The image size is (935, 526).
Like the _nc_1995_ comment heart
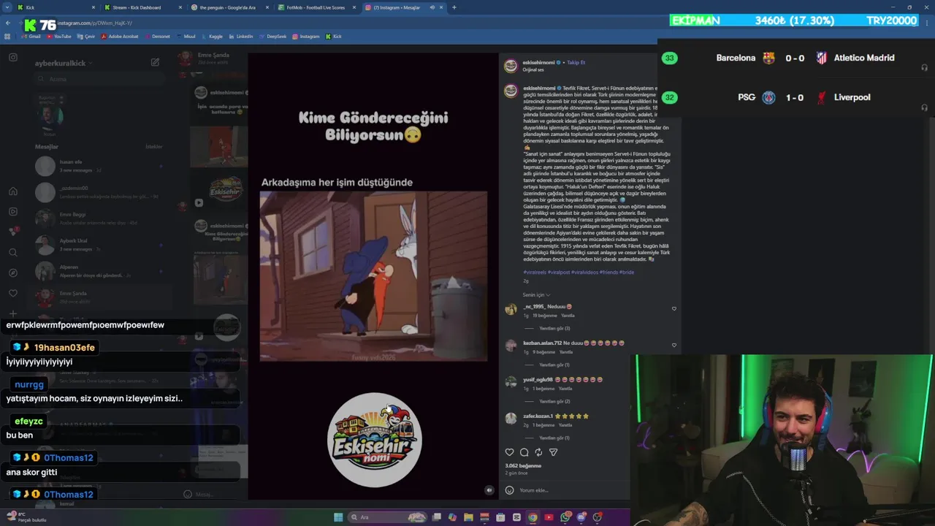click(673, 308)
